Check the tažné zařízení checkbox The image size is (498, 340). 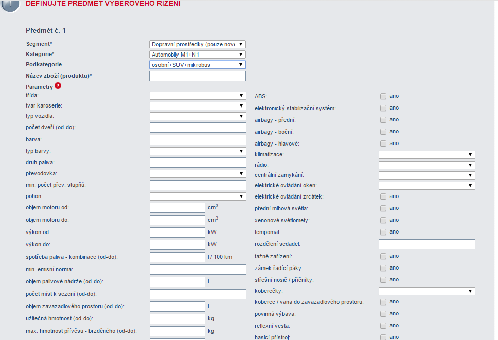pos(383,256)
